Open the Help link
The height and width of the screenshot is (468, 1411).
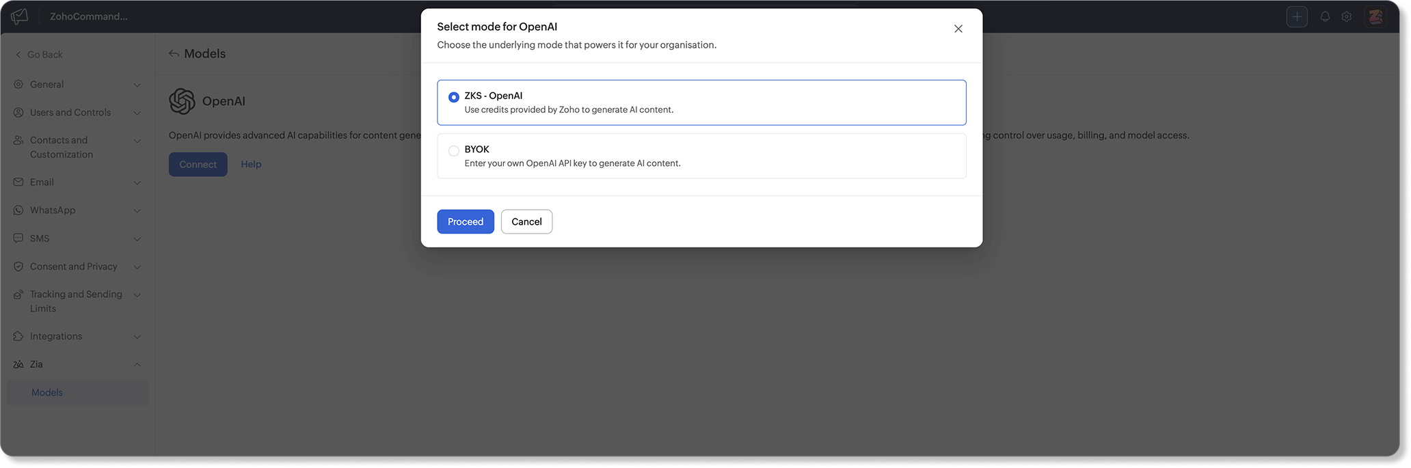click(251, 165)
